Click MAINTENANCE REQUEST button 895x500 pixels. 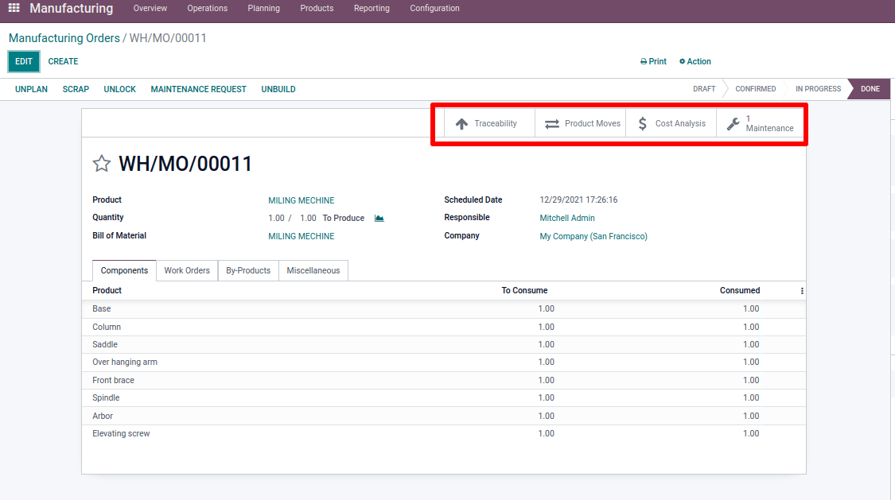pos(199,89)
